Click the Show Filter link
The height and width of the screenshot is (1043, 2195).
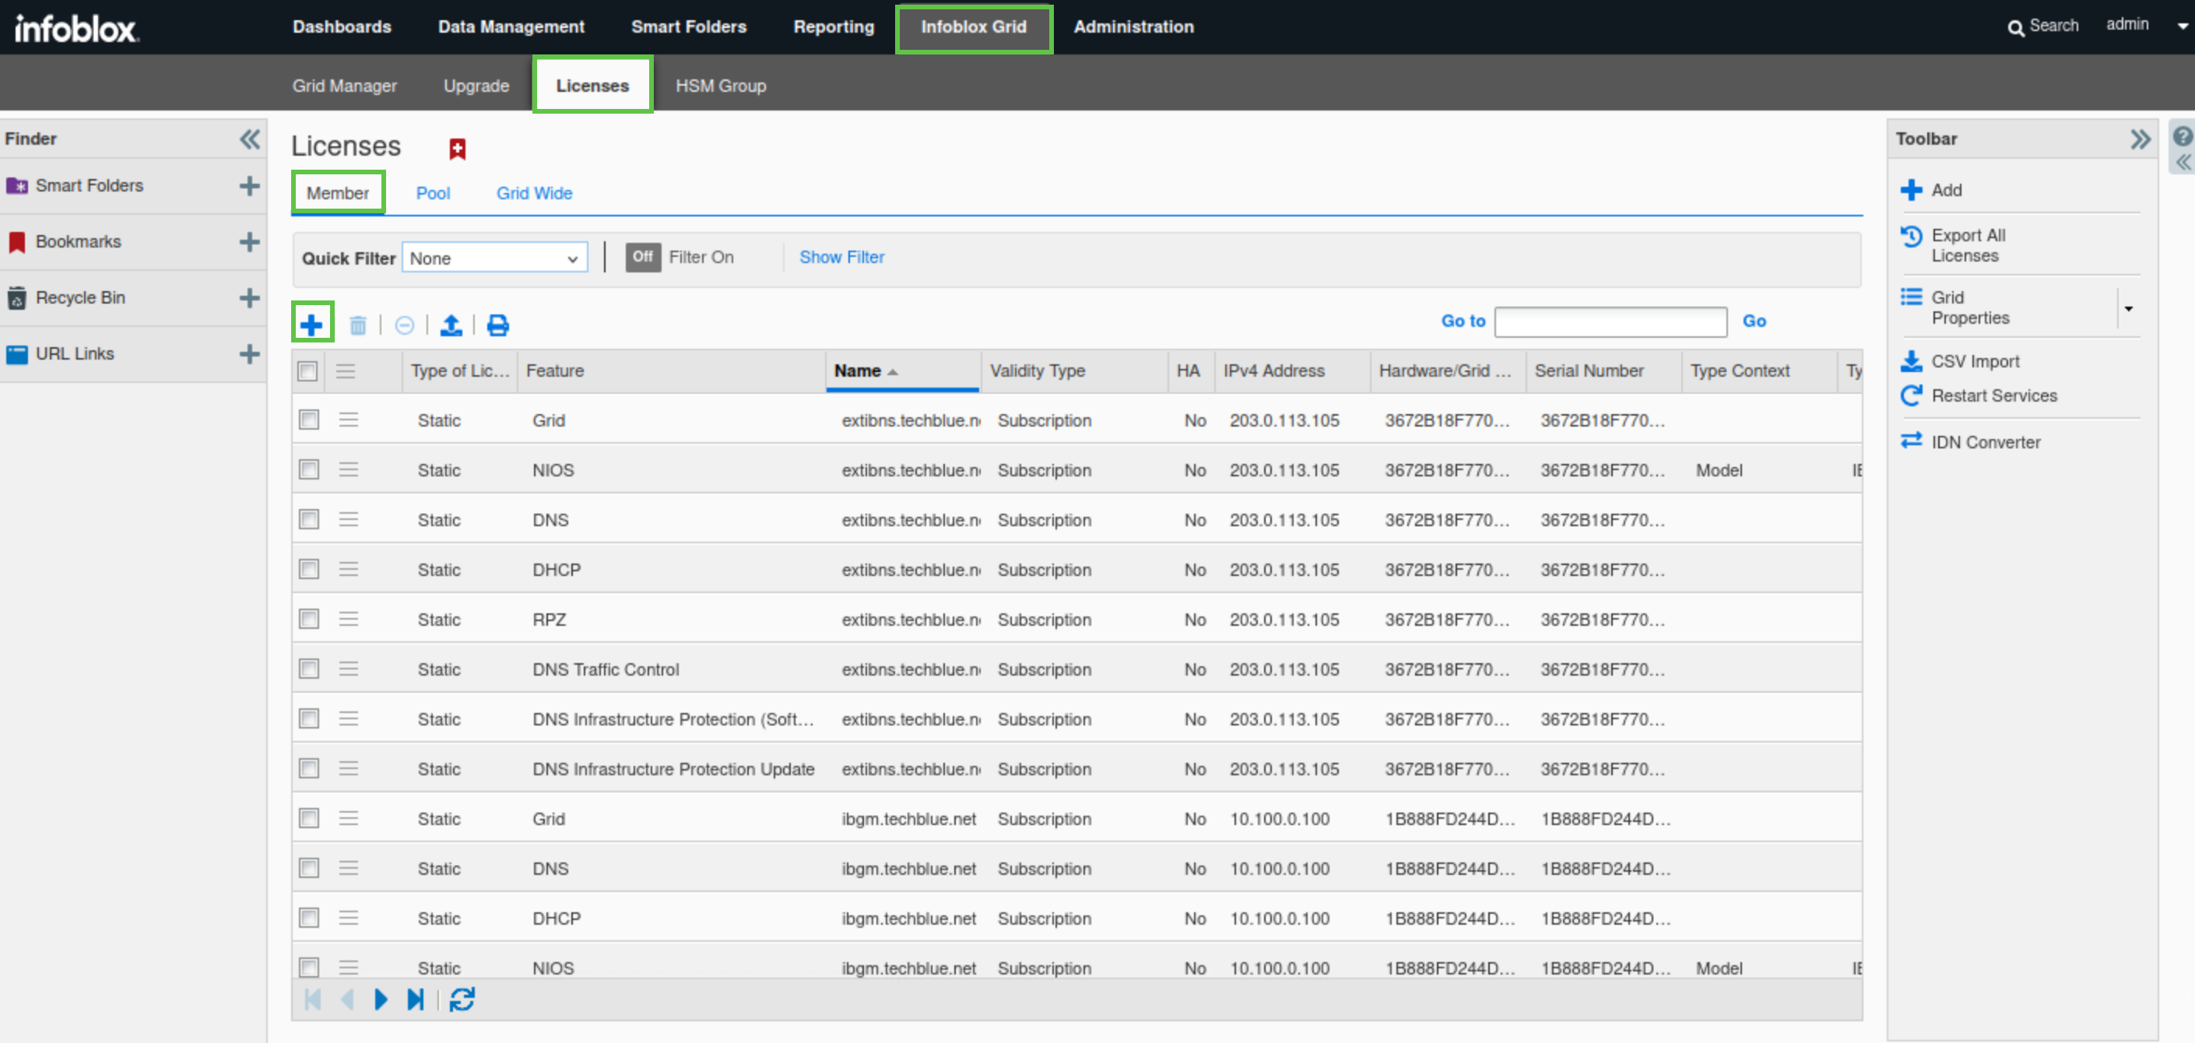841,258
